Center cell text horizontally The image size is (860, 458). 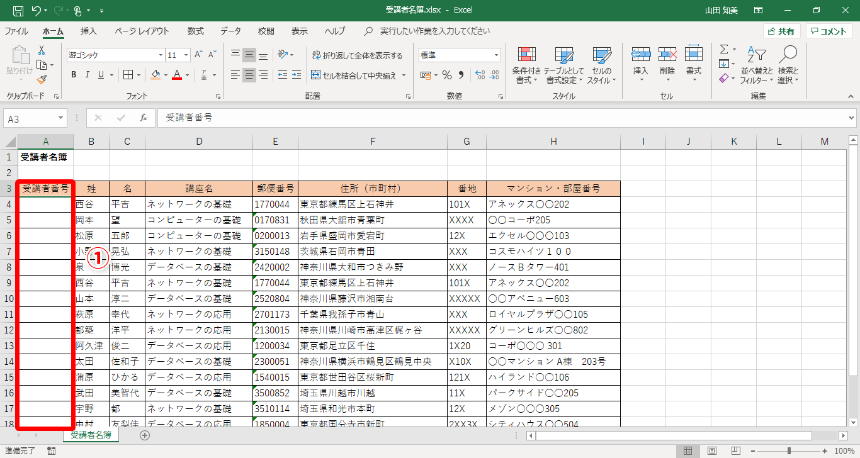coord(249,75)
